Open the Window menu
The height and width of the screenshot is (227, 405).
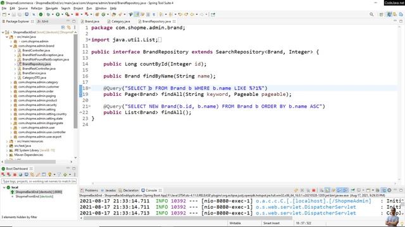click(101, 8)
